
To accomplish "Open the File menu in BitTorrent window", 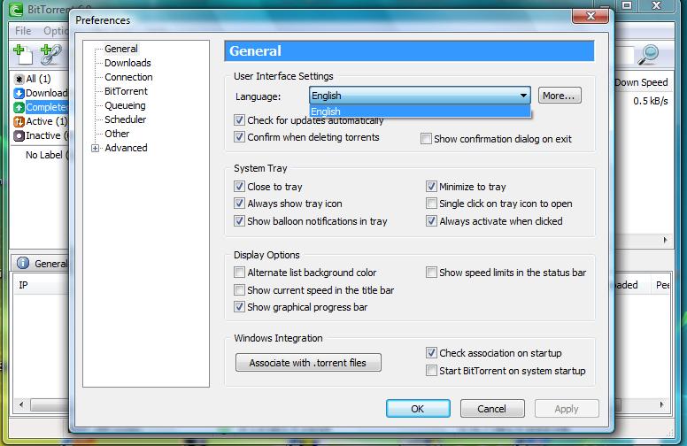I will pos(23,31).
